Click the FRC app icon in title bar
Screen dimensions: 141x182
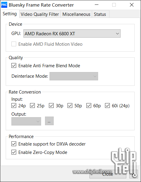4,5
